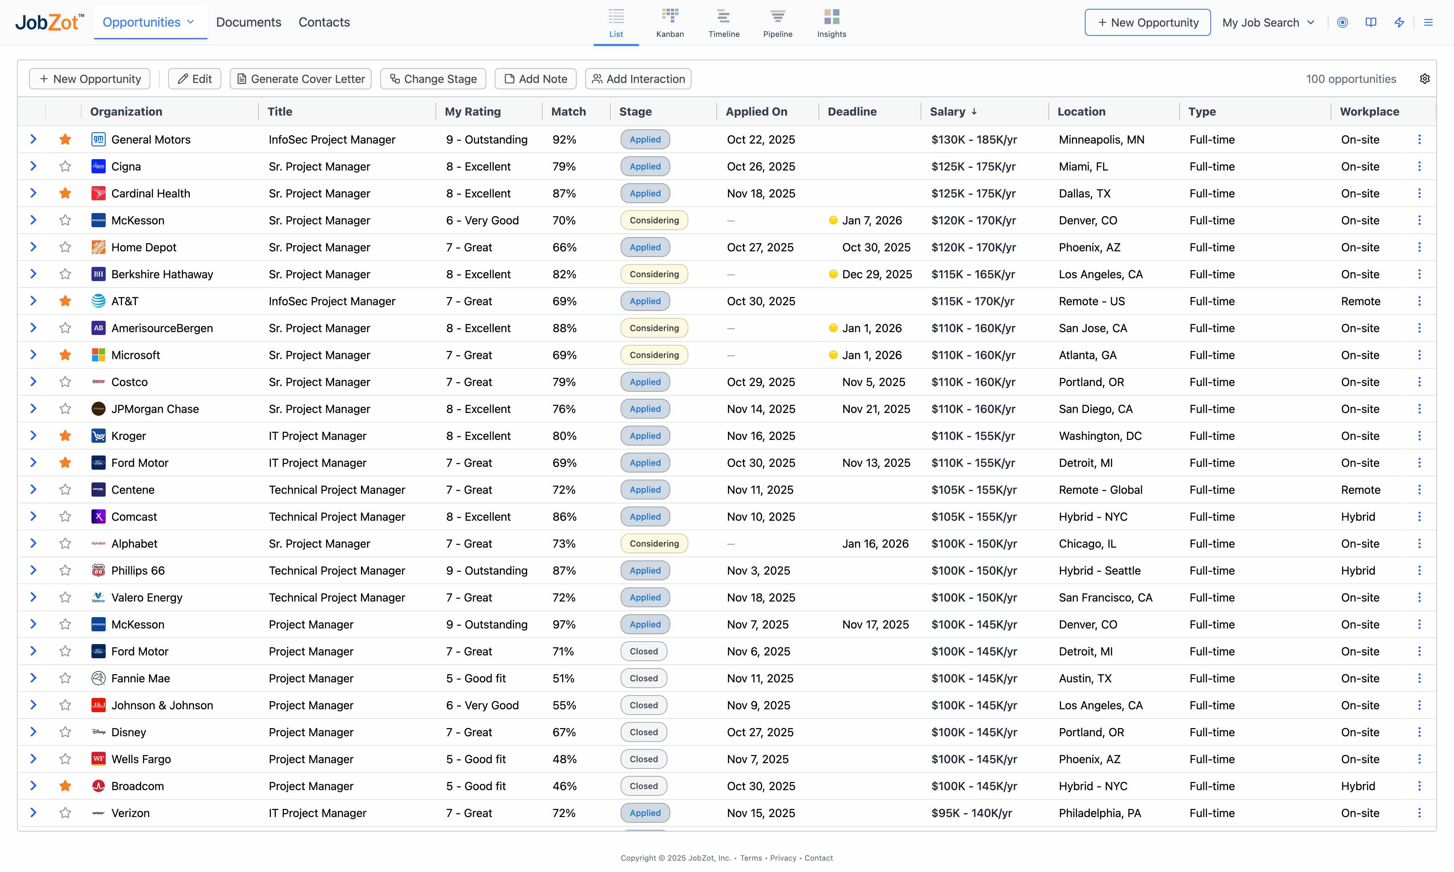The image size is (1454, 872).
Task: Click the Broadcom company logo
Action: point(98,786)
